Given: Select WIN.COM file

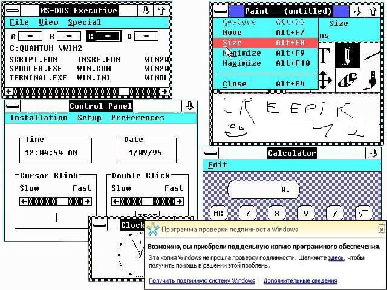Looking at the screenshot, I should 94,69.
